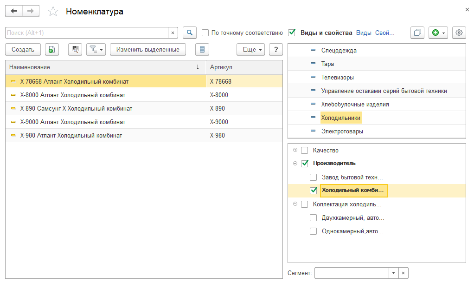The image size is (474, 283).
Task: Expand the Качество property node
Action: (x=295, y=150)
